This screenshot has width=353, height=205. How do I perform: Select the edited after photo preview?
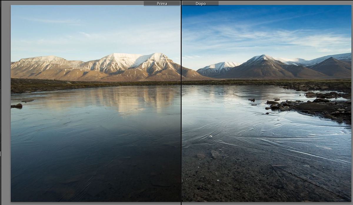pyautogui.click(x=267, y=103)
